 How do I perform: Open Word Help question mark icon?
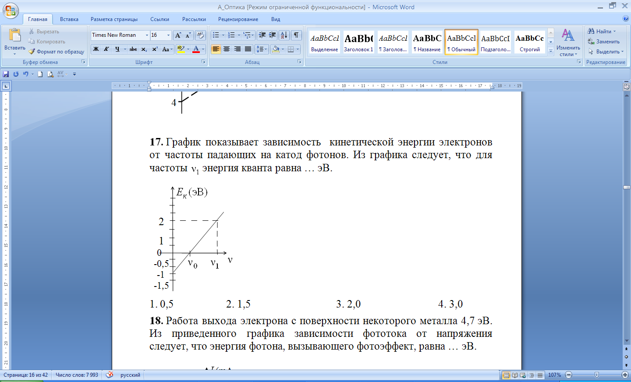626,19
